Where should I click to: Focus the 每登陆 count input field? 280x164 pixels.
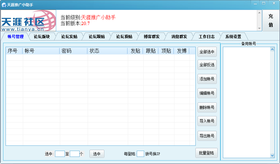point(140,154)
